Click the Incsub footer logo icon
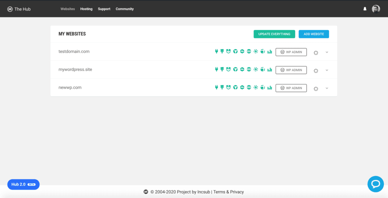The width and height of the screenshot is (388, 198). pos(146,192)
